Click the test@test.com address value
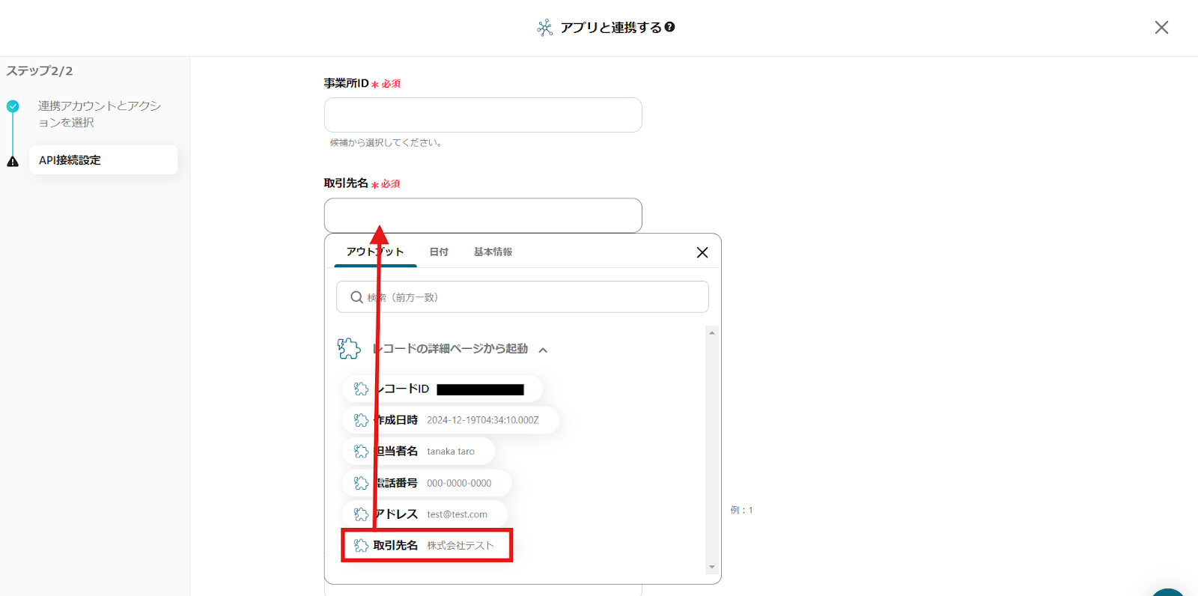This screenshot has height=596, width=1198. [x=457, y=514]
